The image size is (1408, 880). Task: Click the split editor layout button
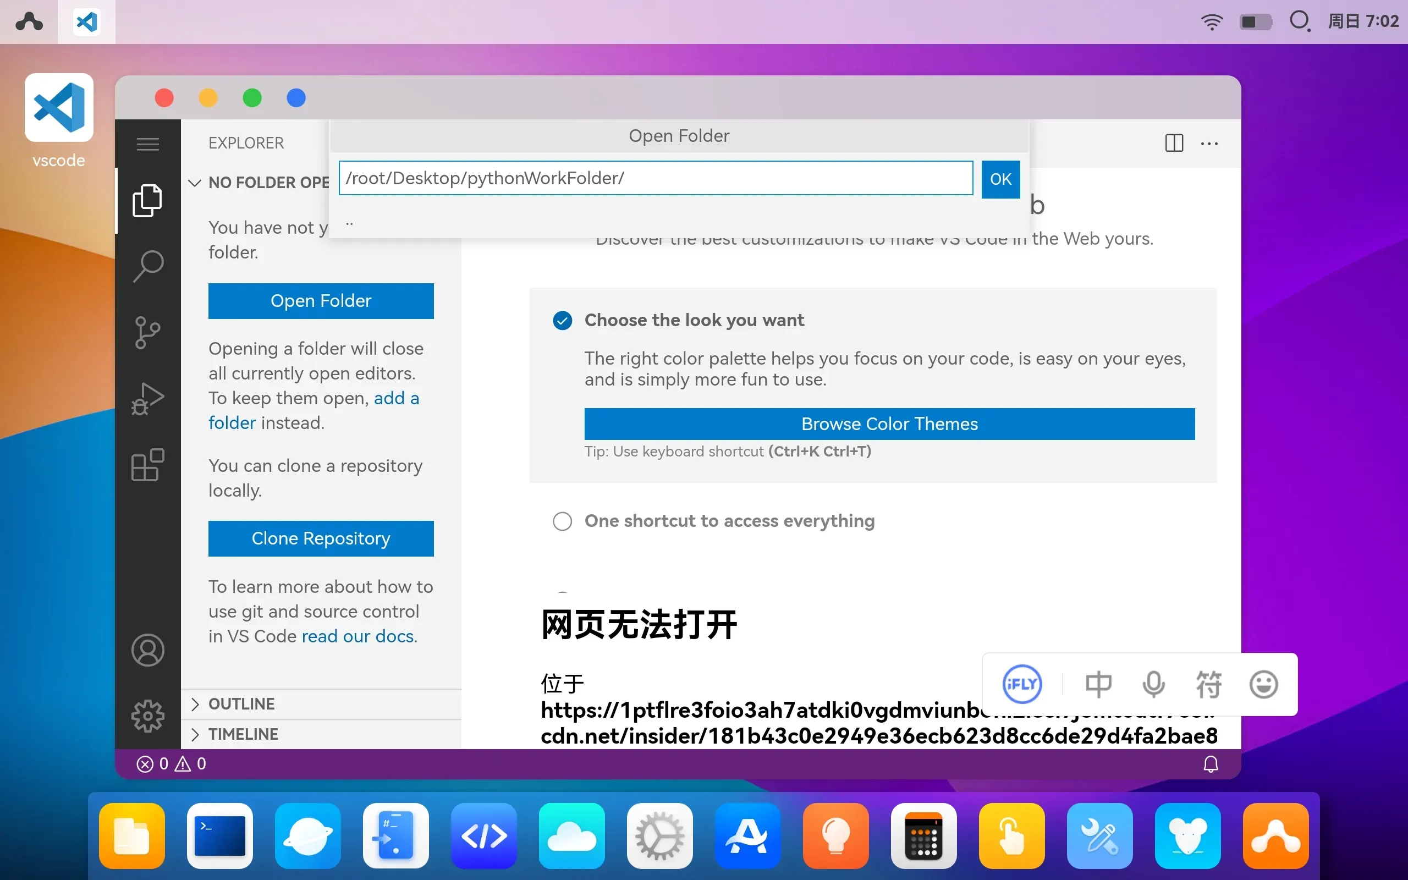pos(1174,142)
